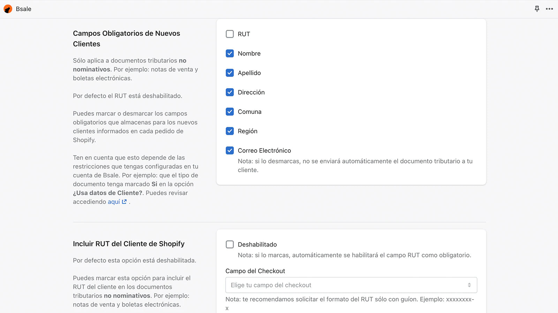Click the Nombre label to toggle it
The width and height of the screenshot is (558, 313).
[249, 54]
